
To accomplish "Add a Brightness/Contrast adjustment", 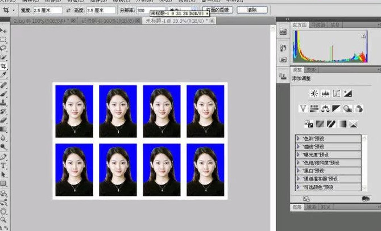I will [314, 94].
